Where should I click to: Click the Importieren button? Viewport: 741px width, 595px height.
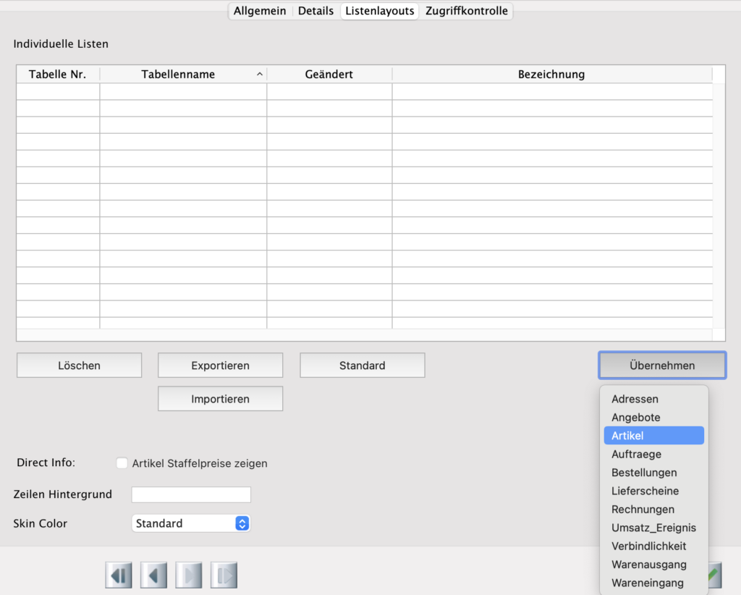tap(220, 399)
